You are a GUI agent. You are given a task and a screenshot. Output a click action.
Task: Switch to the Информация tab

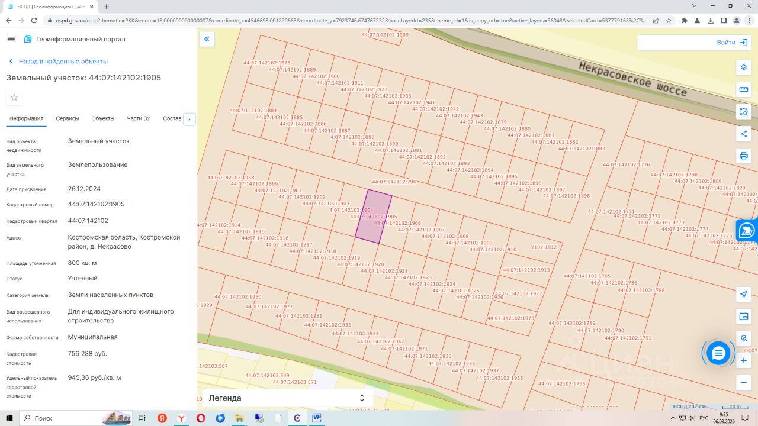tap(27, 118)
